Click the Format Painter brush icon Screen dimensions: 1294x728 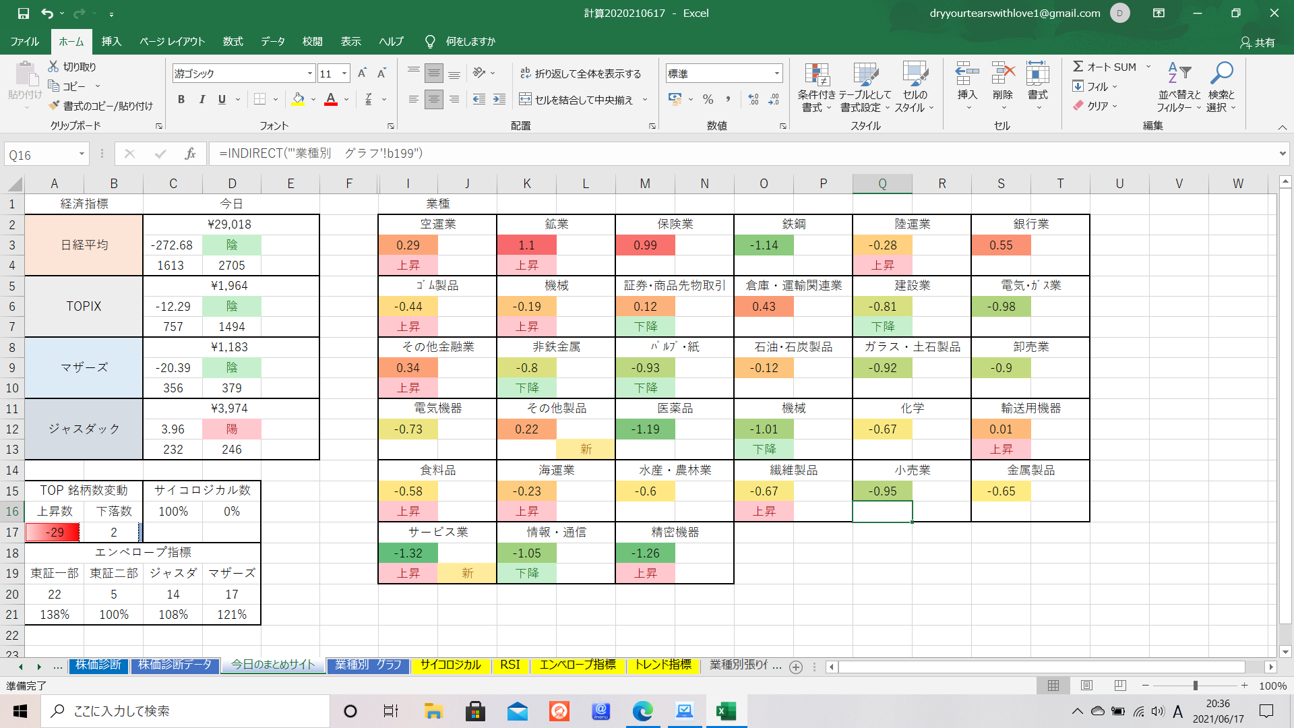pyautogui.click(x=55, y=106)
